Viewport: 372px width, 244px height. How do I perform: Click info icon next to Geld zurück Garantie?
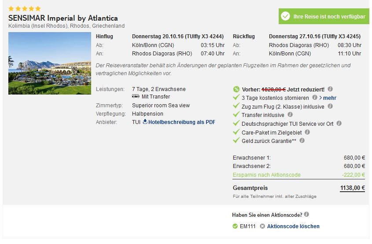point(302,141)
